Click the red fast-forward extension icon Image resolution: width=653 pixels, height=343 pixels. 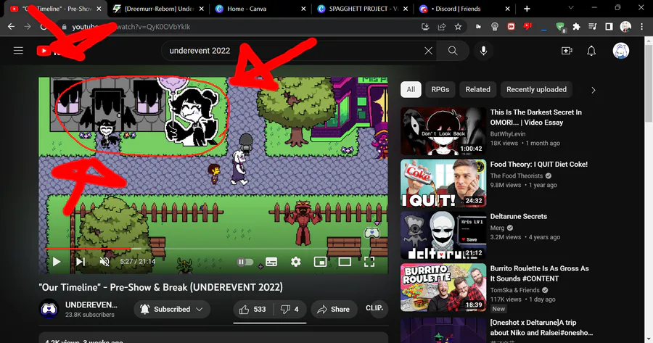click(x=511, y=27)
